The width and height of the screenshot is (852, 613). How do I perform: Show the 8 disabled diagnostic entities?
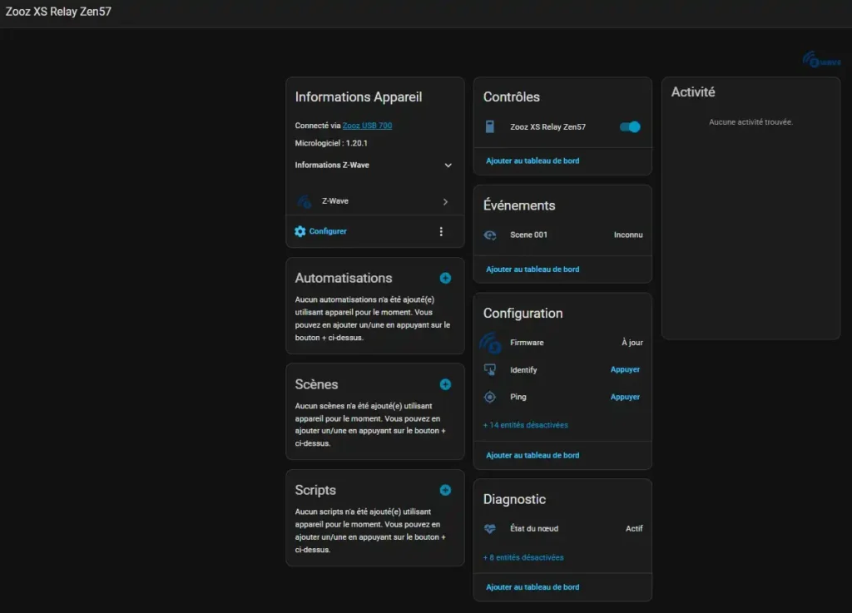523,557
